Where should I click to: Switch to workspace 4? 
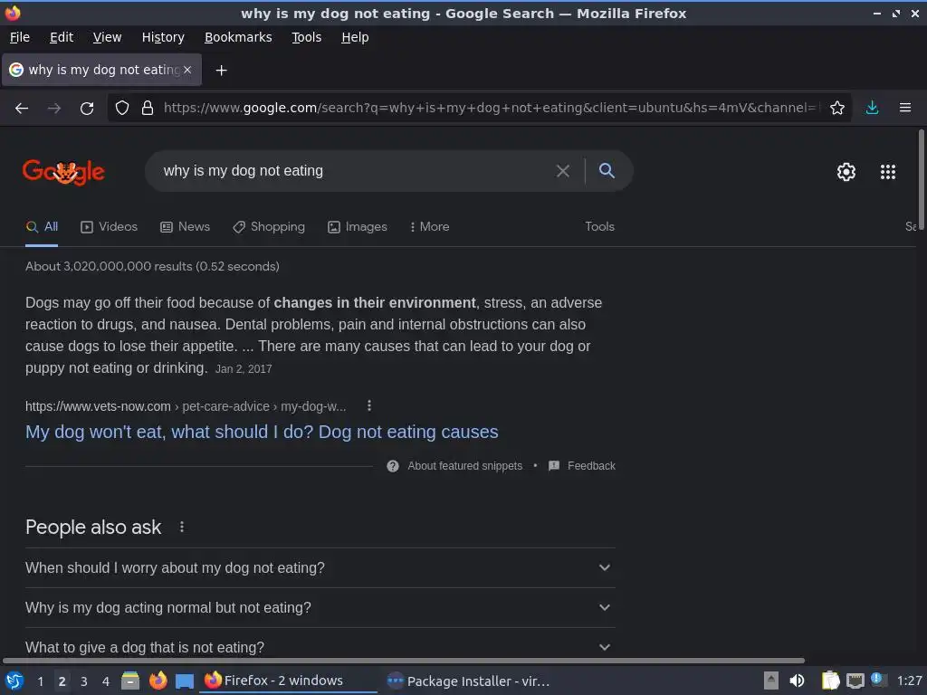106,681
